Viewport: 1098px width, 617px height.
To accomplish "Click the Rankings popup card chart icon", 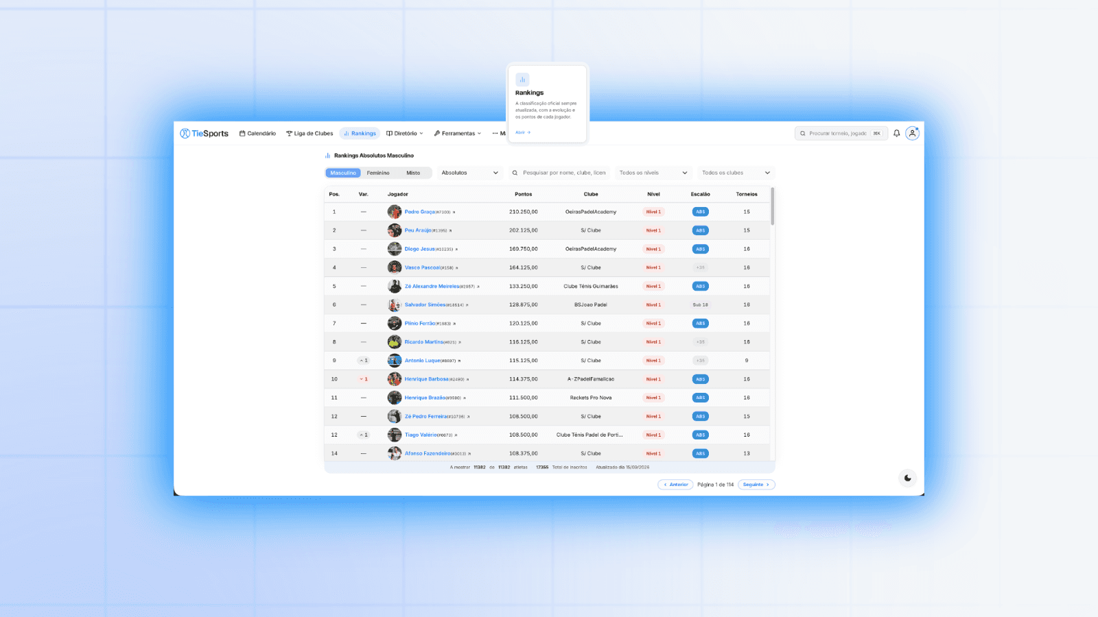I will click(x=522, y=80).
